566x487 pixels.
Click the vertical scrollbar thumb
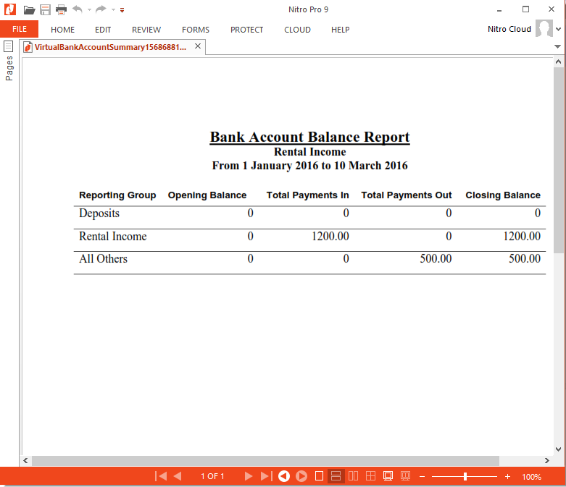(559, 159)
